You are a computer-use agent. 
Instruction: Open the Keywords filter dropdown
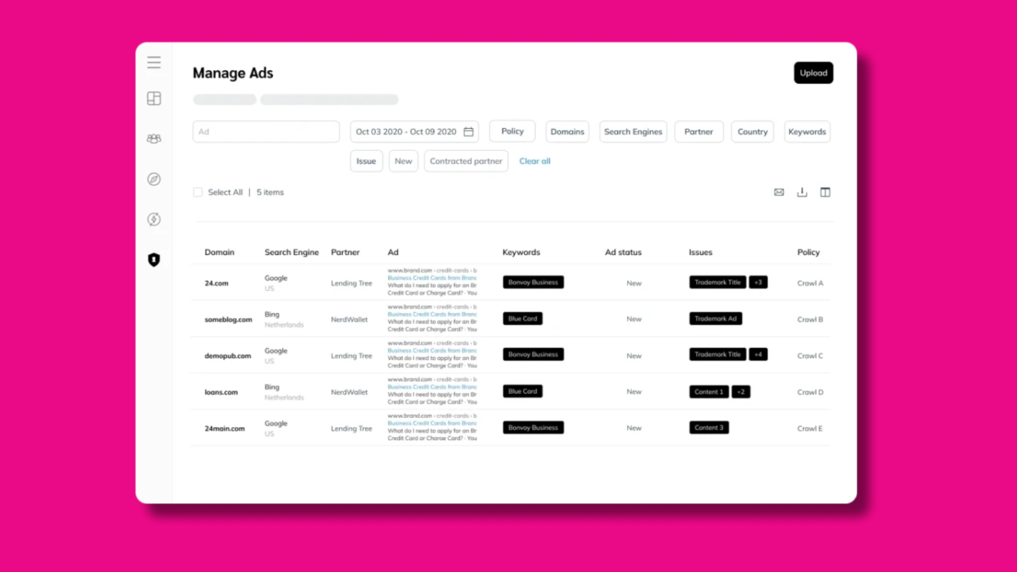click(x=807, y=131)
